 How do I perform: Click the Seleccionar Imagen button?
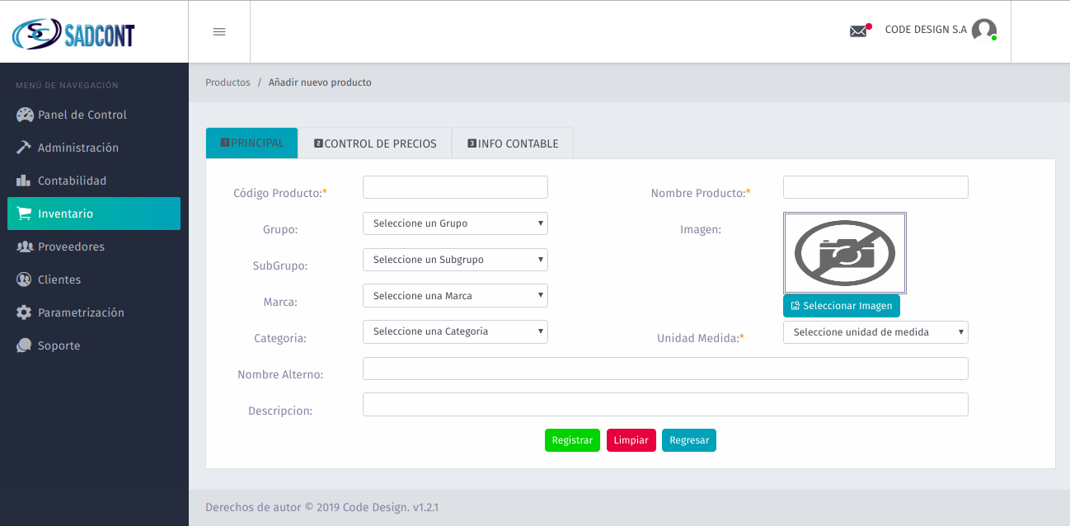841,306
